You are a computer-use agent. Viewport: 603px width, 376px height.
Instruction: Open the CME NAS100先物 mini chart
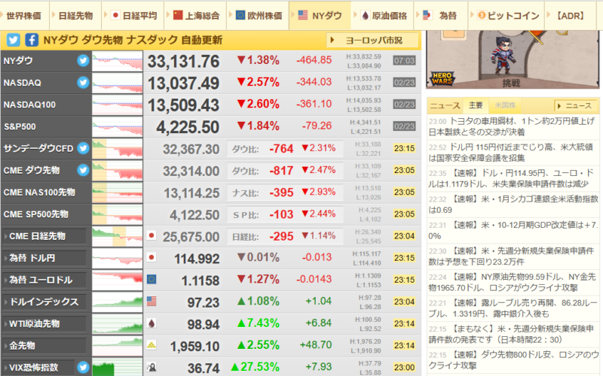coord(118,193)
